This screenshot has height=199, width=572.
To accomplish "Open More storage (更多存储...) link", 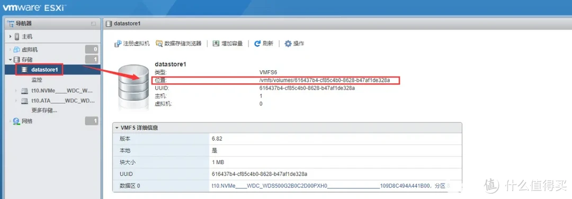I will click(x=44, y=110).
